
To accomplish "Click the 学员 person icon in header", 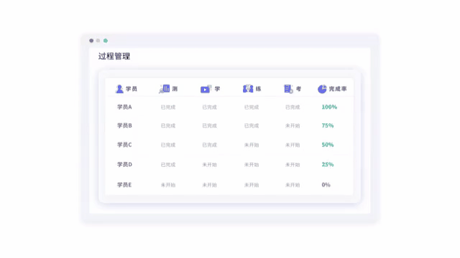I will tap(119, 89).
